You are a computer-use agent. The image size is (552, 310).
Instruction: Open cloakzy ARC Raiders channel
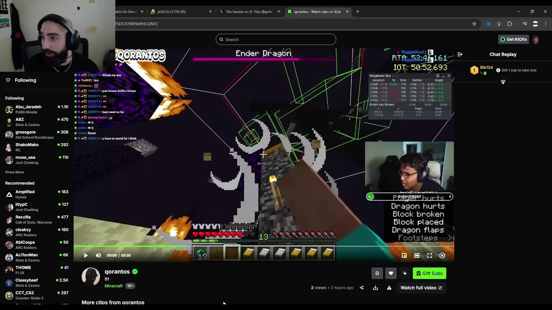[x=37, y=232]
